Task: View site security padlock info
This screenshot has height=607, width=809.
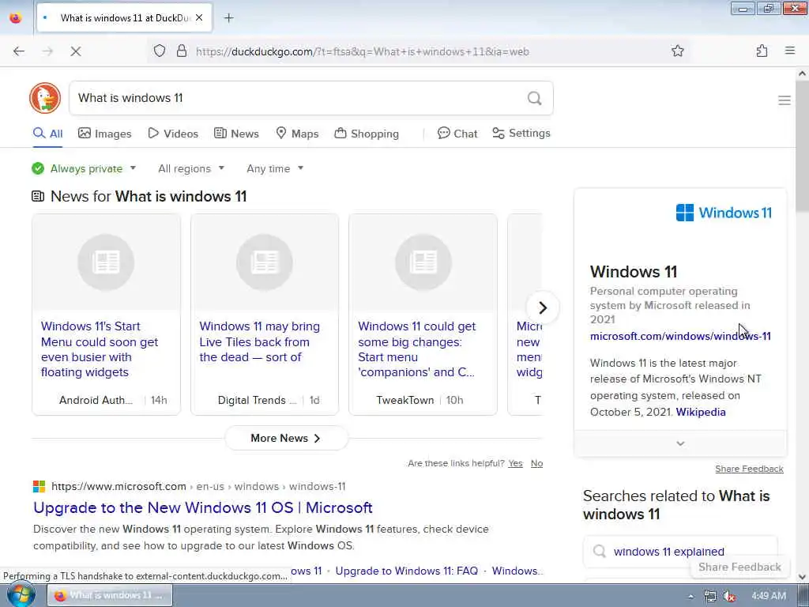Action: (182, 51)
